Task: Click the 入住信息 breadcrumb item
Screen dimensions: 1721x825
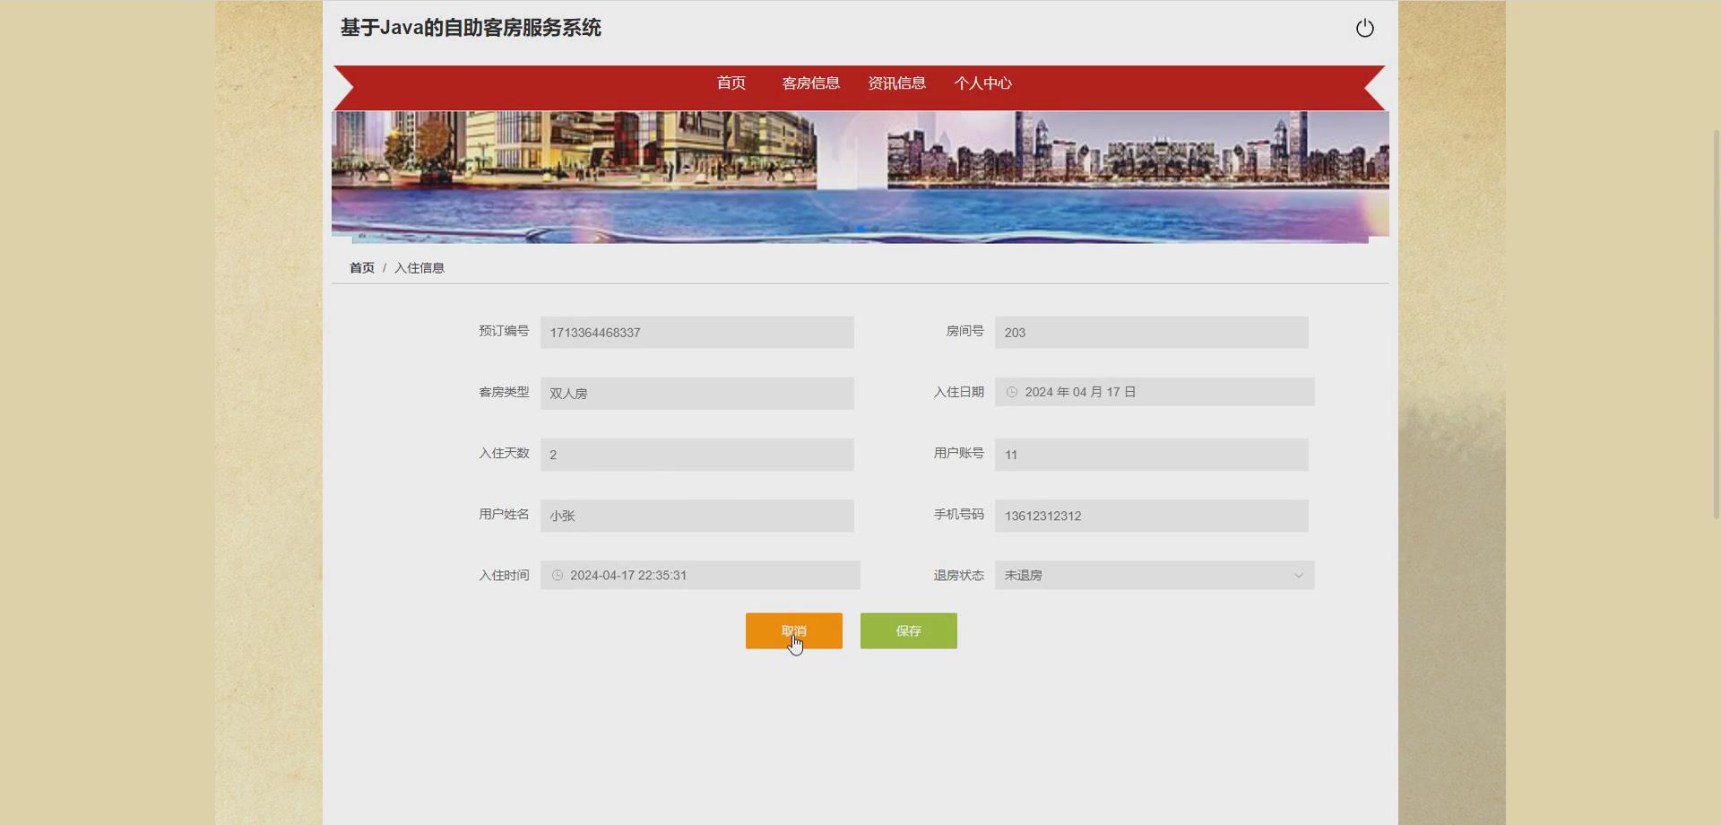Action: [419, 267]
